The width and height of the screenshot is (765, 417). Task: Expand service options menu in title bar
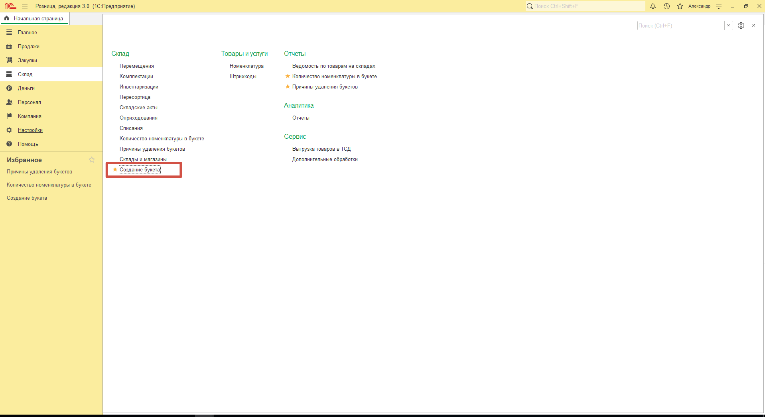[719, 6]
